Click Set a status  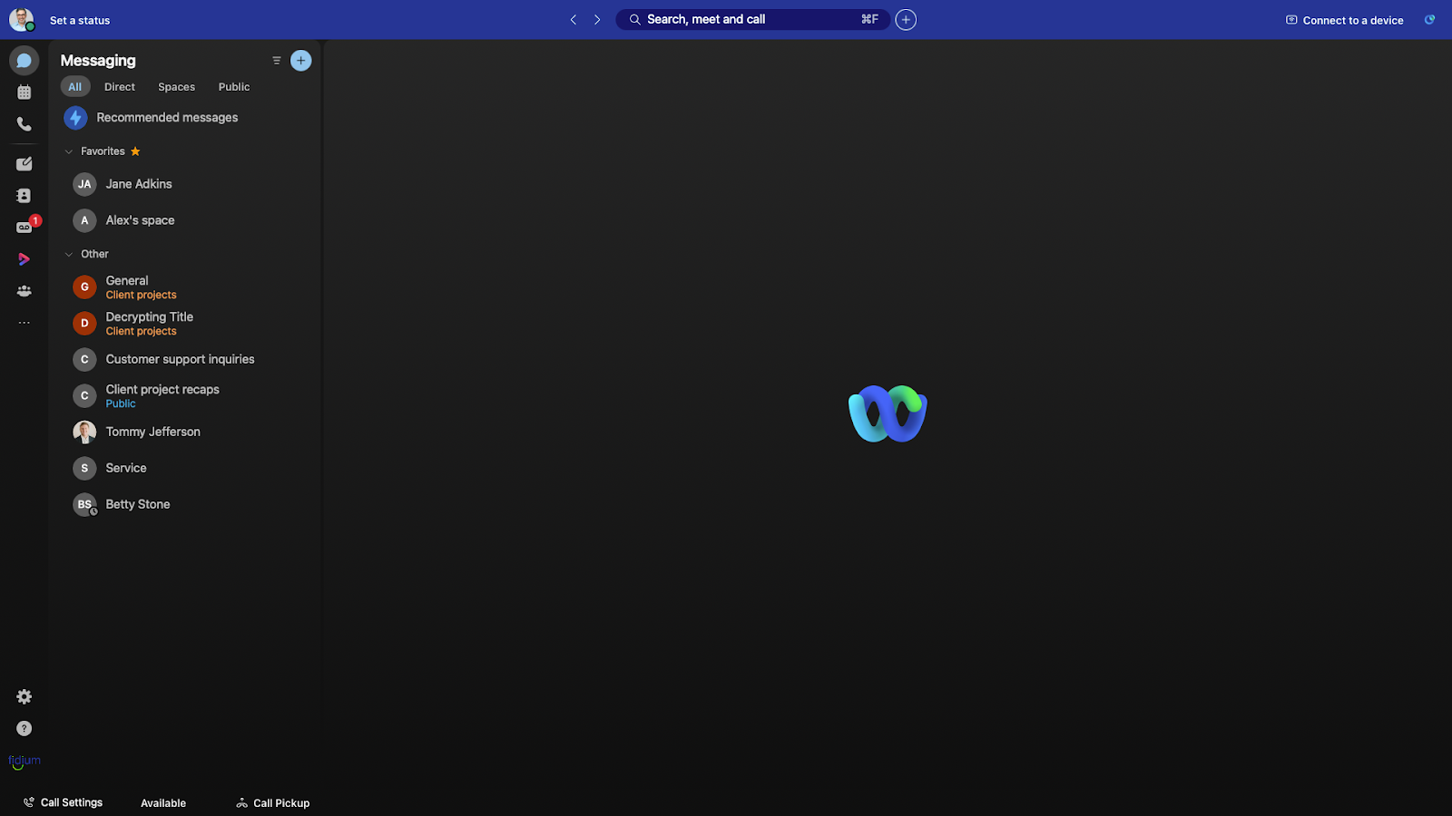tap(80, 20)
